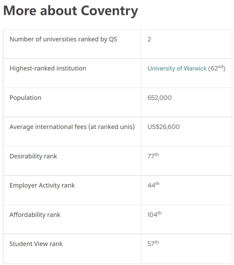
Task: Select the Desirability rank label
Action: tap(33, 156)
